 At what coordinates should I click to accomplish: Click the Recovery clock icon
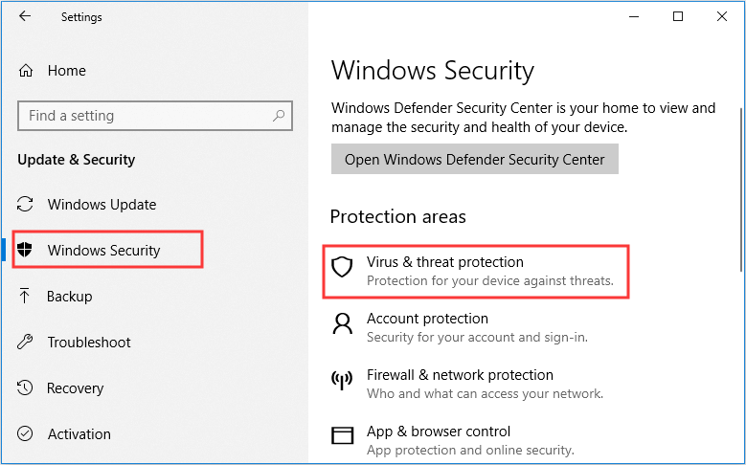(25, 387)
